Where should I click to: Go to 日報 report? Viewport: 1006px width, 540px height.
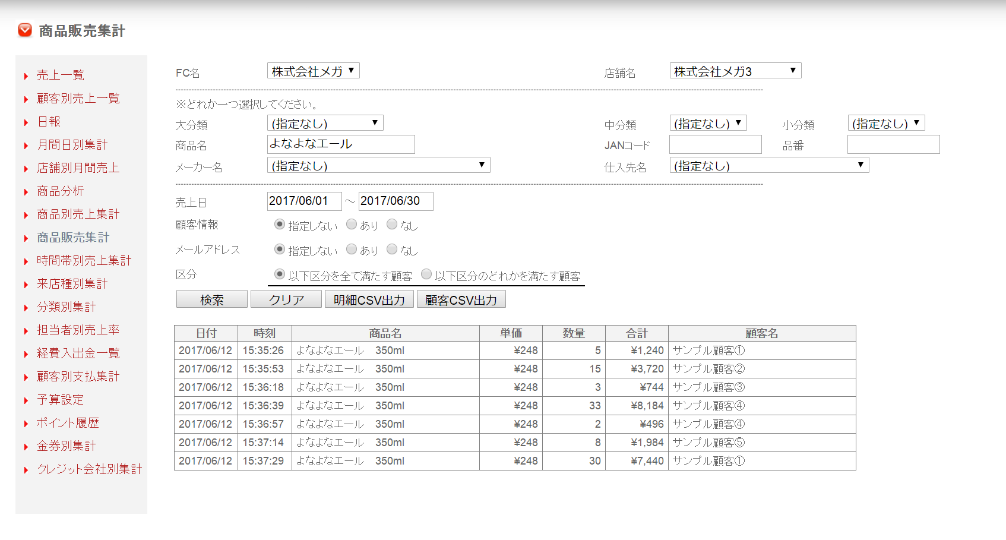(49, 121)
